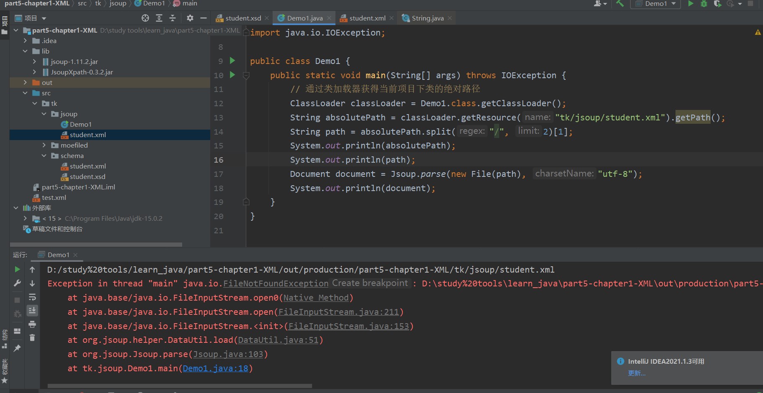Run the main method from gutter
The width and height of the screenshot is (763, 393).
point(232,75)
